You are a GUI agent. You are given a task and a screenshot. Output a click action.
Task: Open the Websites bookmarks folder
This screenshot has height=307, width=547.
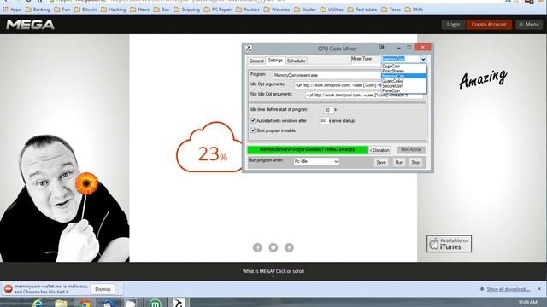[x=277, y=9]
